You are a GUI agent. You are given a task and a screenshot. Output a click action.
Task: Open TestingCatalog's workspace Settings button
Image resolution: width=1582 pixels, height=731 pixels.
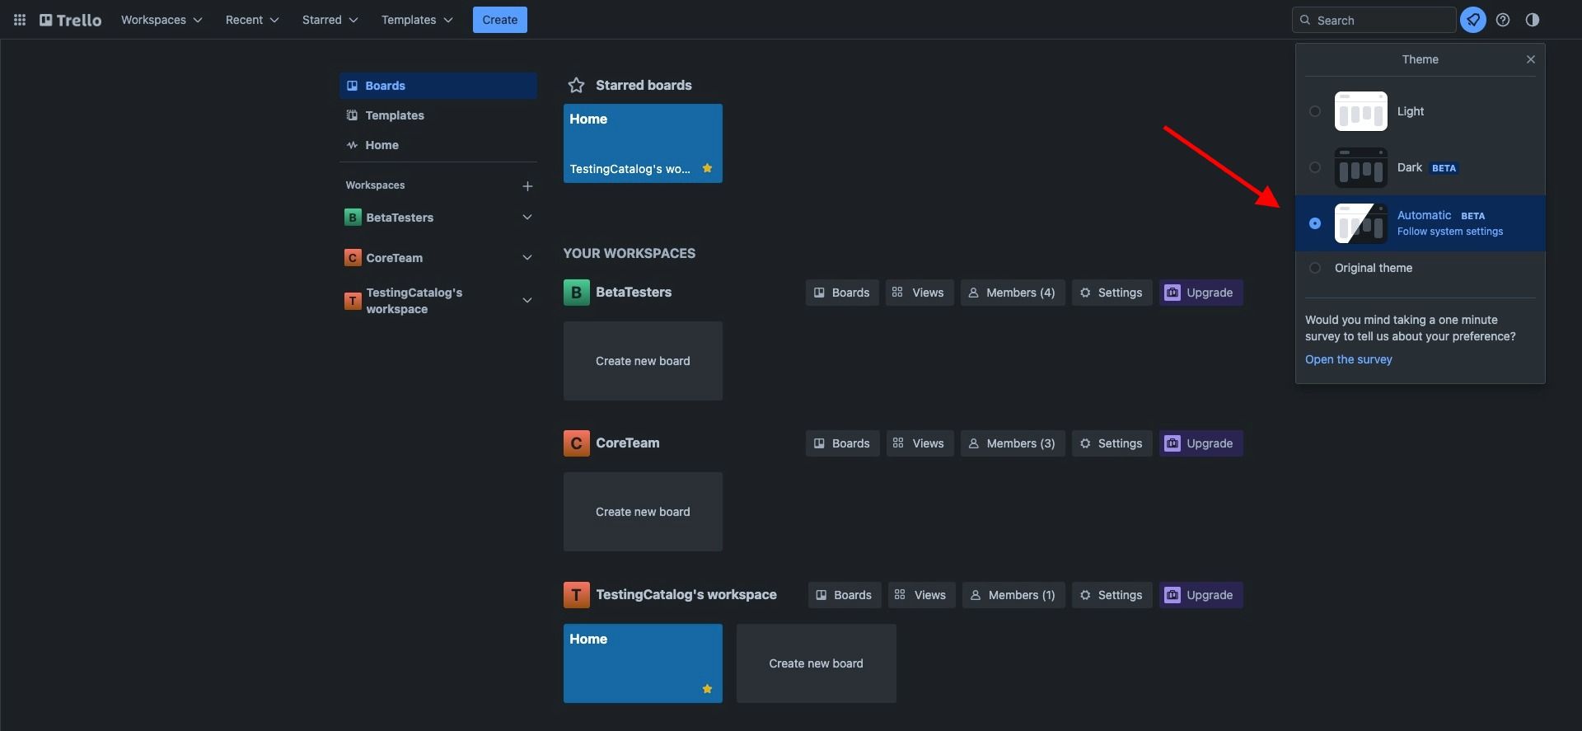click(x=1112, y=595)
